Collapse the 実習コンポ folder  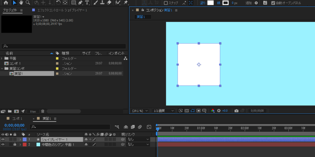pos(2,69)
